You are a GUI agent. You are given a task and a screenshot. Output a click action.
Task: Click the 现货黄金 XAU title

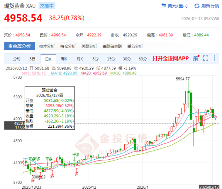tap(20, 6)
